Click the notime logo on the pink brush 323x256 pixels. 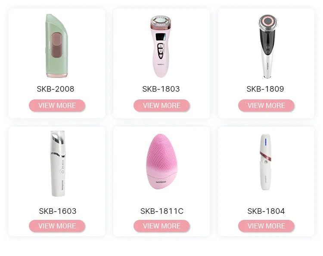coord(161,182)
